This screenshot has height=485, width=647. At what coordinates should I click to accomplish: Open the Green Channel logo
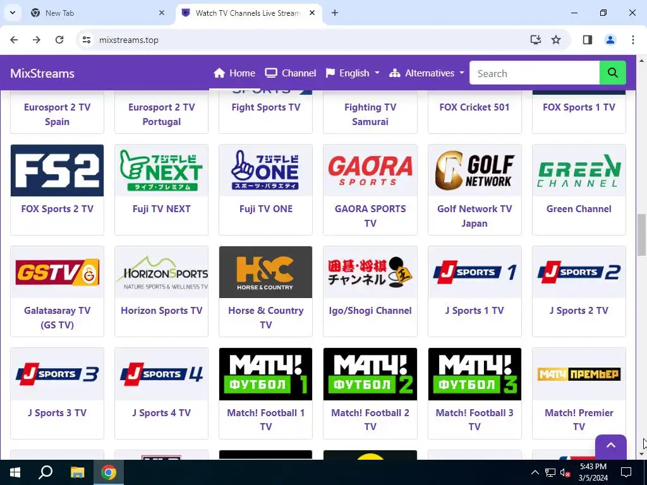point(579,171)
